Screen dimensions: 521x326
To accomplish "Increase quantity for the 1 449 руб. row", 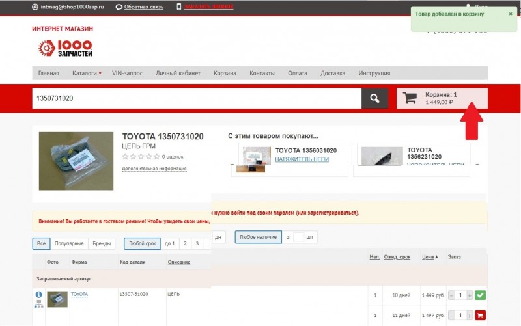I will point(469,295).
